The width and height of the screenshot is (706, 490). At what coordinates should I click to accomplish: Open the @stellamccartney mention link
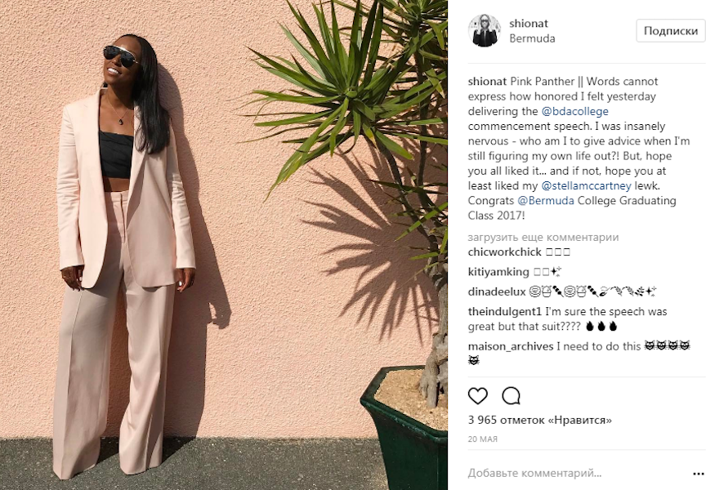click(586, 185)
